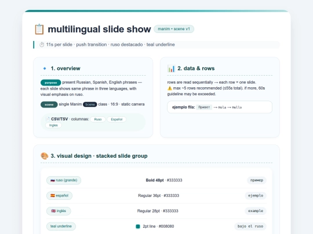The image size is (313, 234).
Task: Click the 2pt line · #008080 text
Action: click(158, 226)
